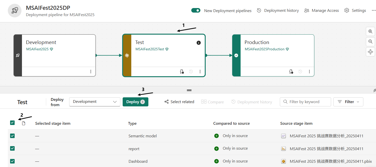Viewport: 376px width, 167px height.
Task: Click the Compare button
Action: (212, 102)
